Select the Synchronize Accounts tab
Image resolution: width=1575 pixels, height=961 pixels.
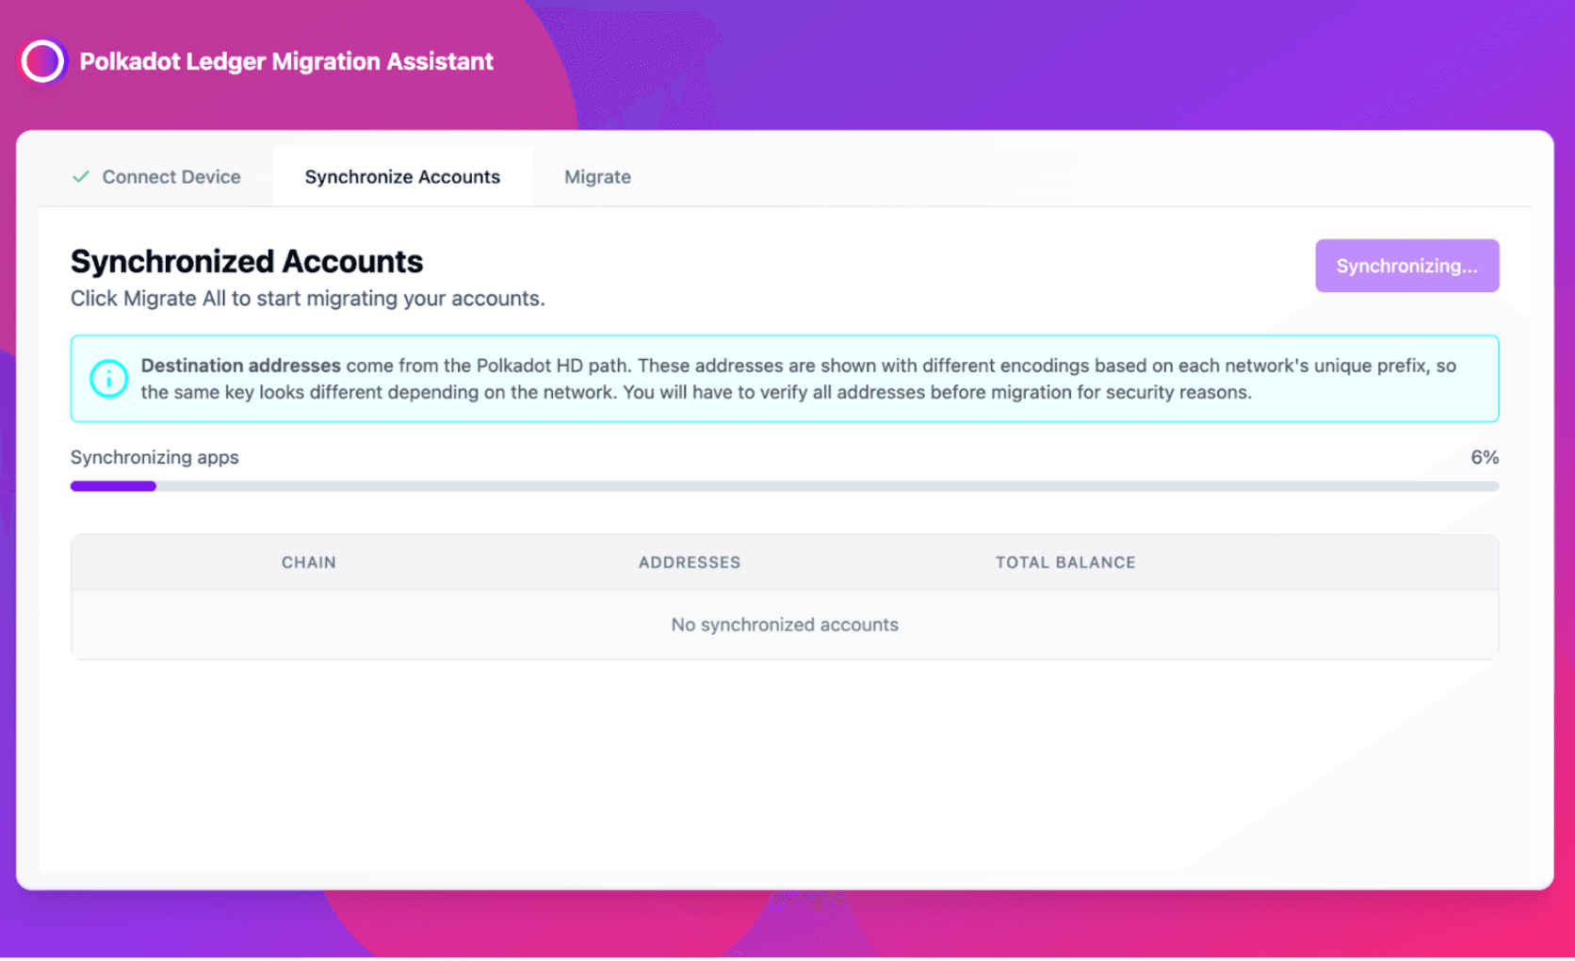point(402,177)
